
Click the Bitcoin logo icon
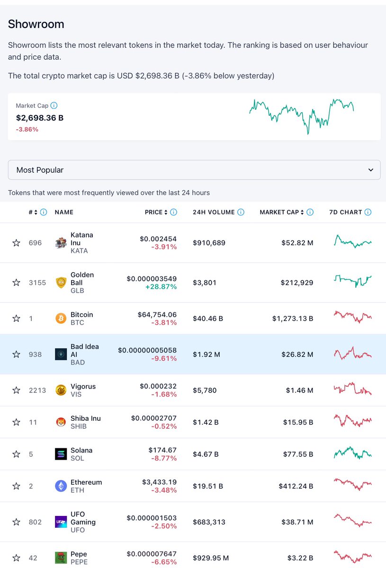click(x=61, y=319)
